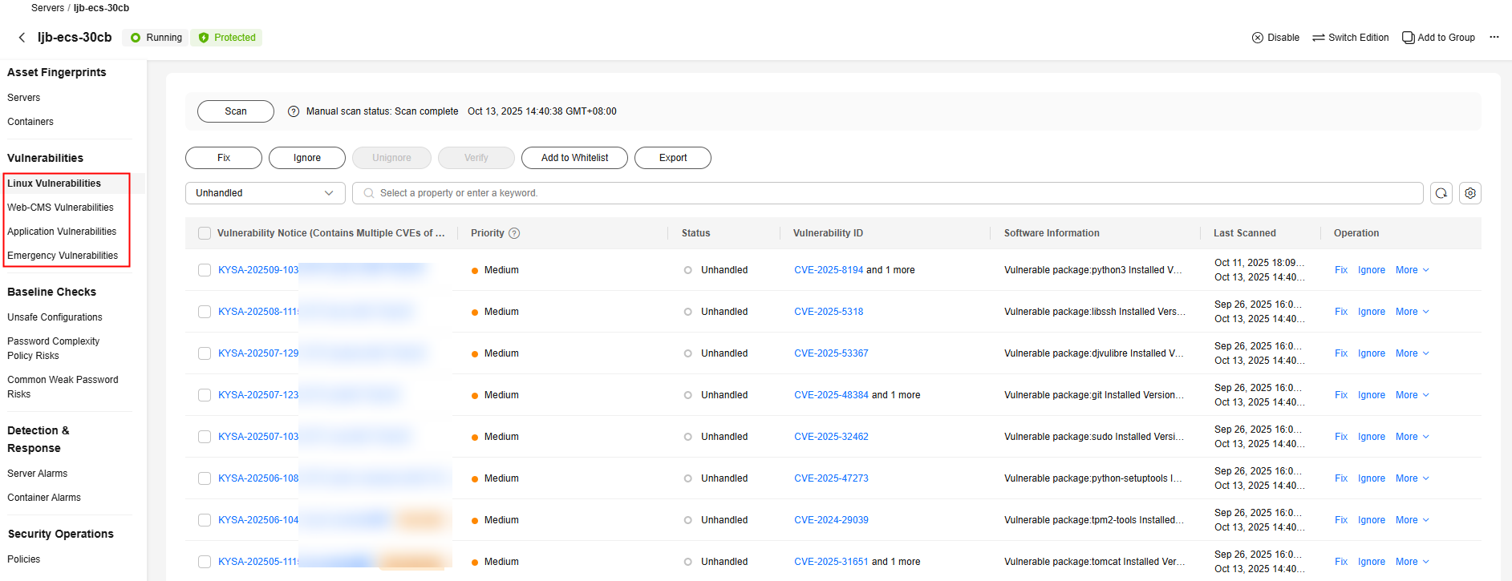Check the box for the KYSA-202509-103 row

[205, 270]
